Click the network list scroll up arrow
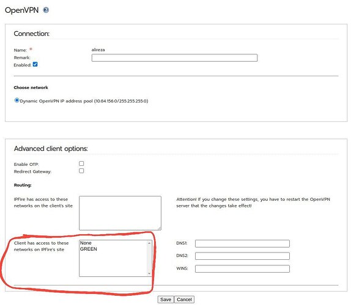 coord(149,243)
